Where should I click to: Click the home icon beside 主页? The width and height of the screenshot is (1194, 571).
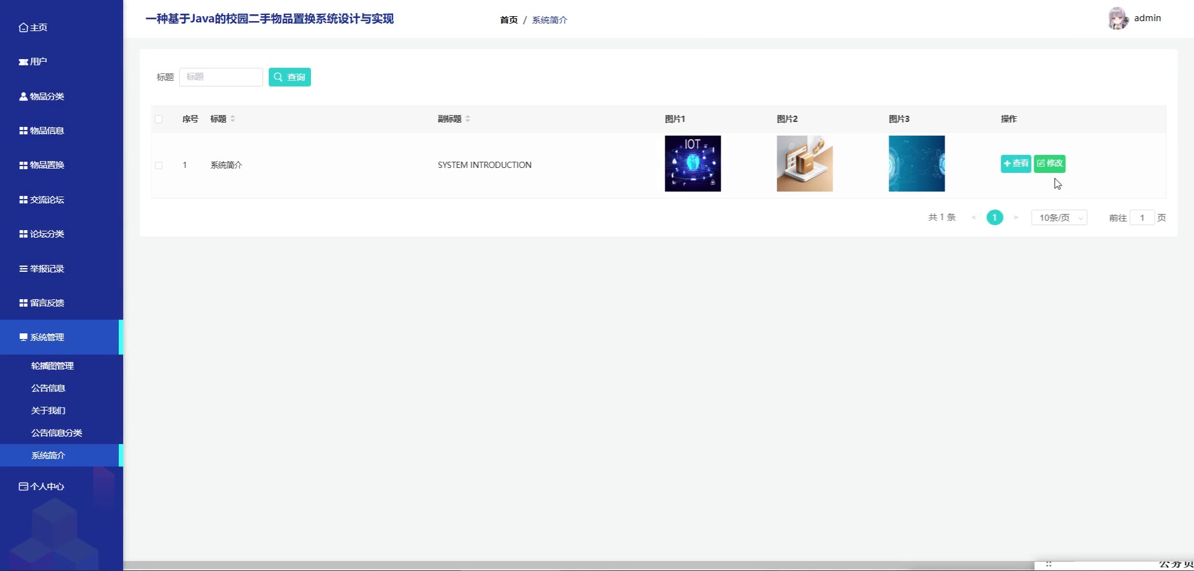[x=24, y=27]
